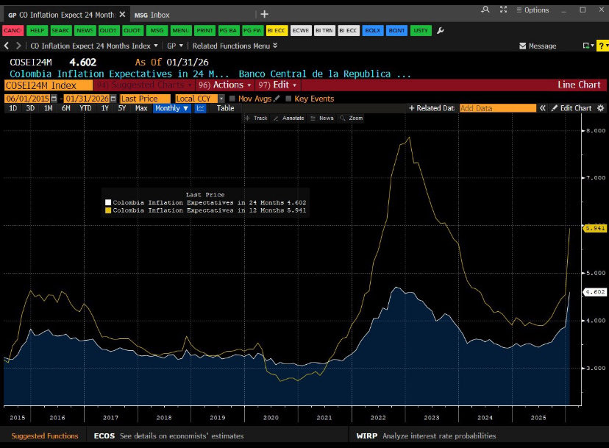Click the Message envelope icon
The width and height of the screenshot is (609, 448).
pyautogui.click(x=522, y=46)
